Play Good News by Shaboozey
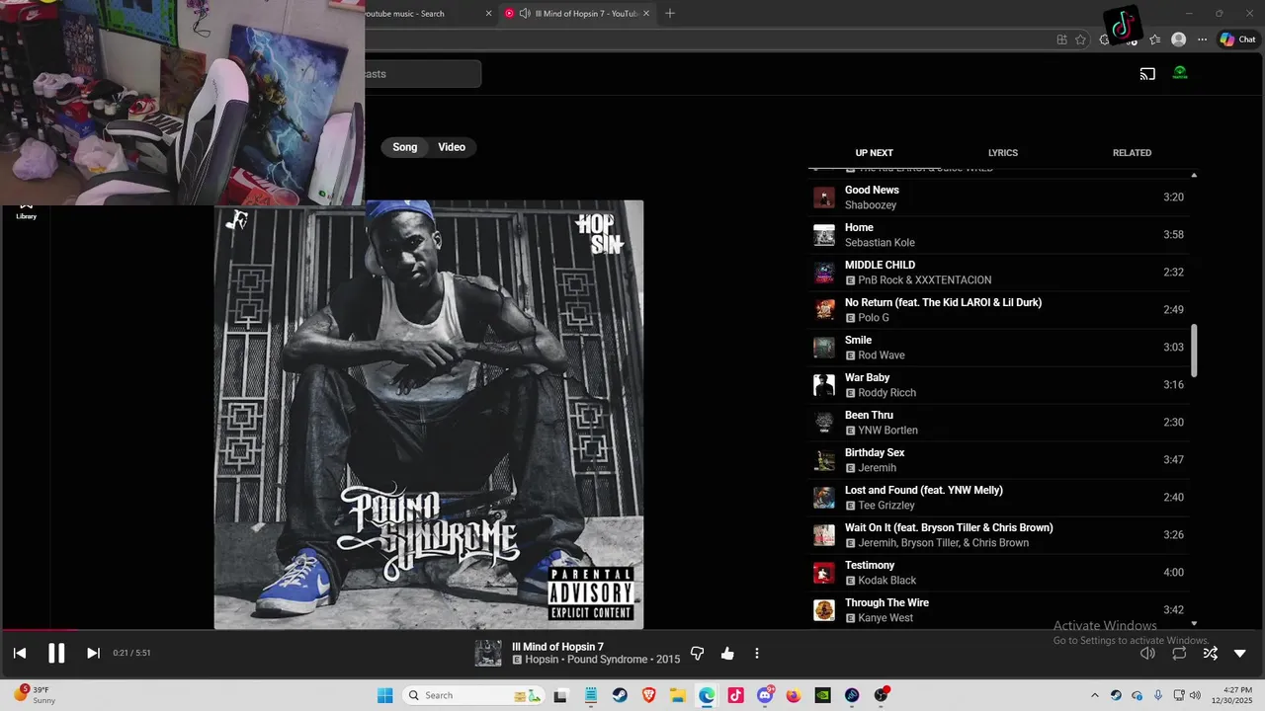The height and width of the screenshot is (711, 1265). (x=1000, y=197)
